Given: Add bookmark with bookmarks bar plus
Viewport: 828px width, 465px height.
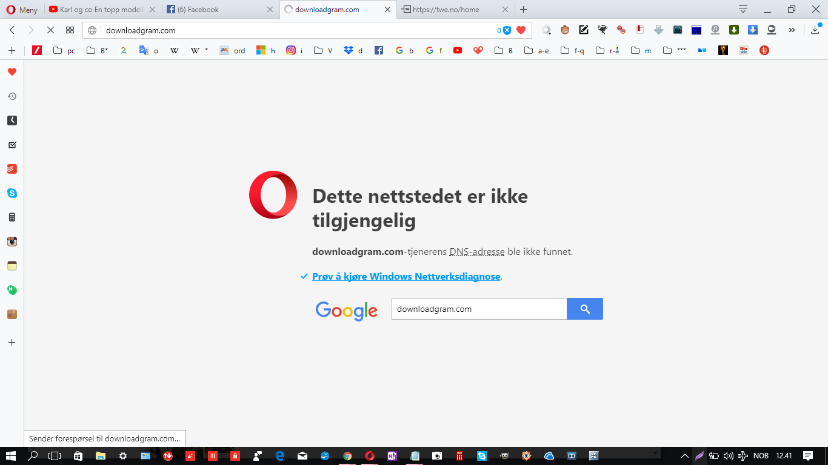Looking at the screenshot, I should pyautogui.click(x=12, y=50).
